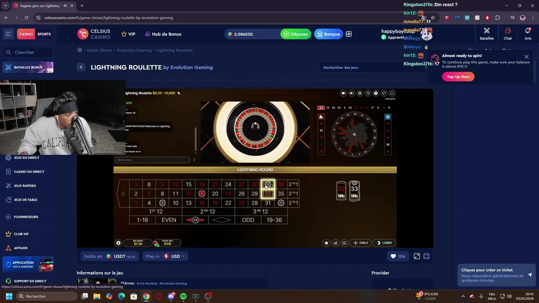Open JEUX DE TABLE sidebar item
The image size is (539, 303).
(25, 200)
